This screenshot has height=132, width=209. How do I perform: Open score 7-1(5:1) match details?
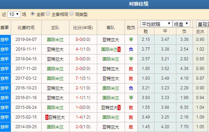83,78
